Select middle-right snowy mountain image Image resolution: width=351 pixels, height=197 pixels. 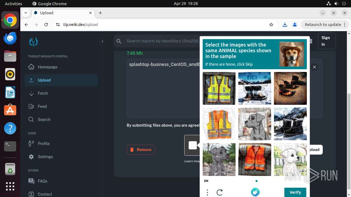[290, 124]
